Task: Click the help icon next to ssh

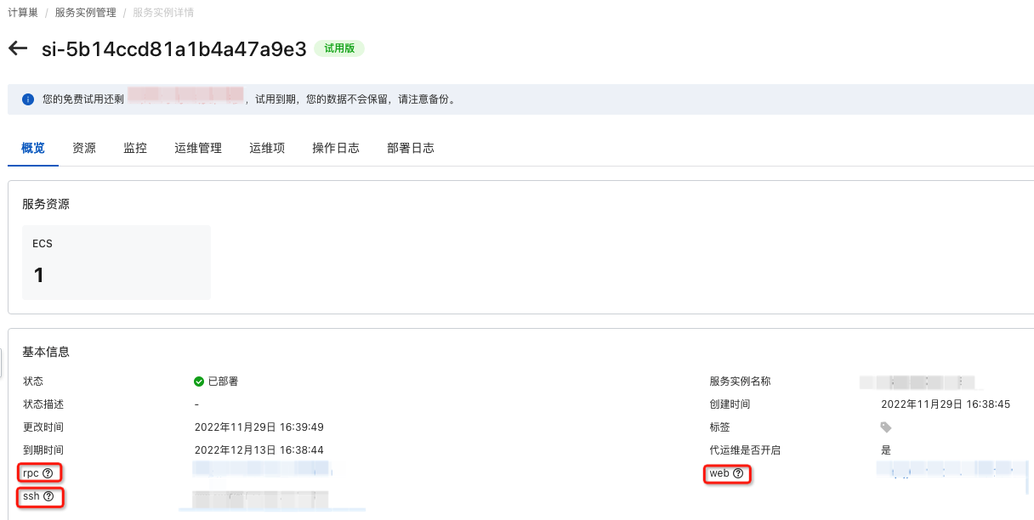Action: click(48, 496)
